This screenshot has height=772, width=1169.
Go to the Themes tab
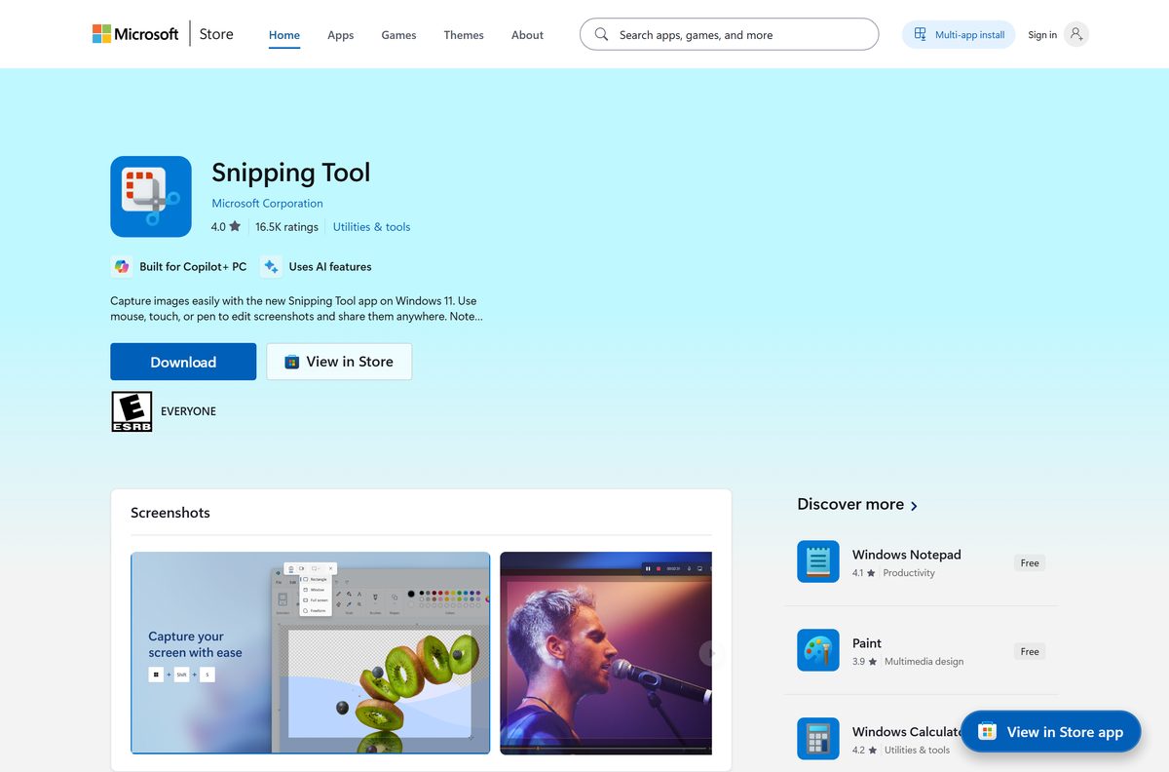(x=464, y=35)
